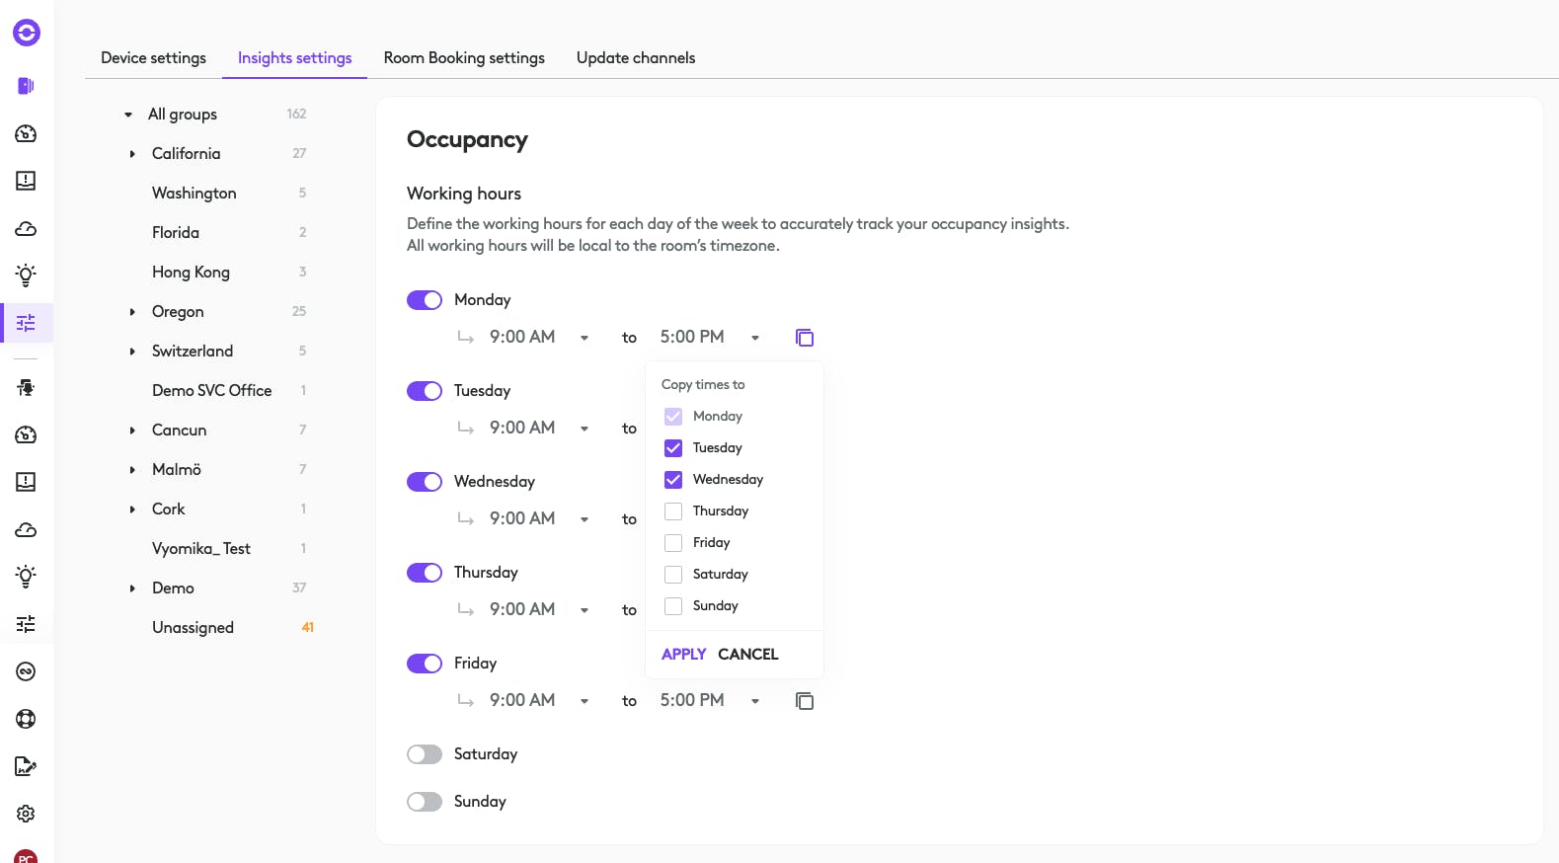Open the lifebuoy support icon
The image size is (1559, 863).
(x=27, y=719)
